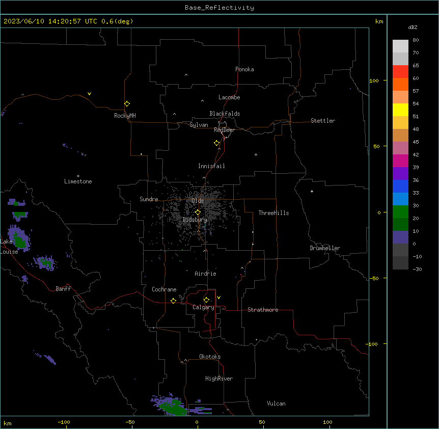Select the yellow 54-51 dBZ legend swatch
This screenshot has width=439, height=429.
click(x=400, y=110)
